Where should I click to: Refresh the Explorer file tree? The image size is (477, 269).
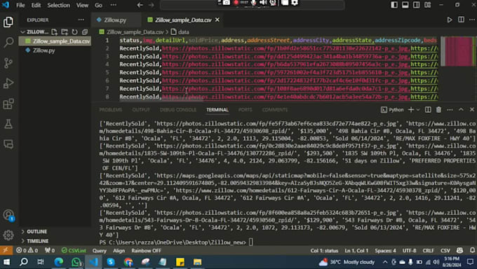(74, 32)
